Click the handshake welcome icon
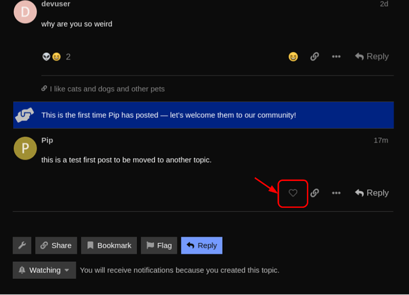Viewport: 409px width, 295px height. pyautogui.click(x=24, y=115)
